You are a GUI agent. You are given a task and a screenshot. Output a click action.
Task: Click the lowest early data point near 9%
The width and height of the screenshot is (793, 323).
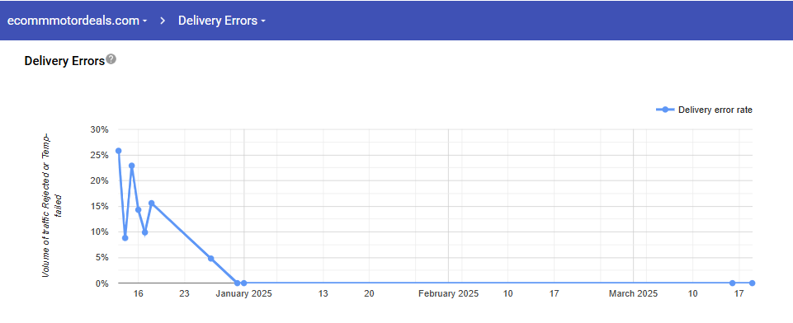pos(125,237)
